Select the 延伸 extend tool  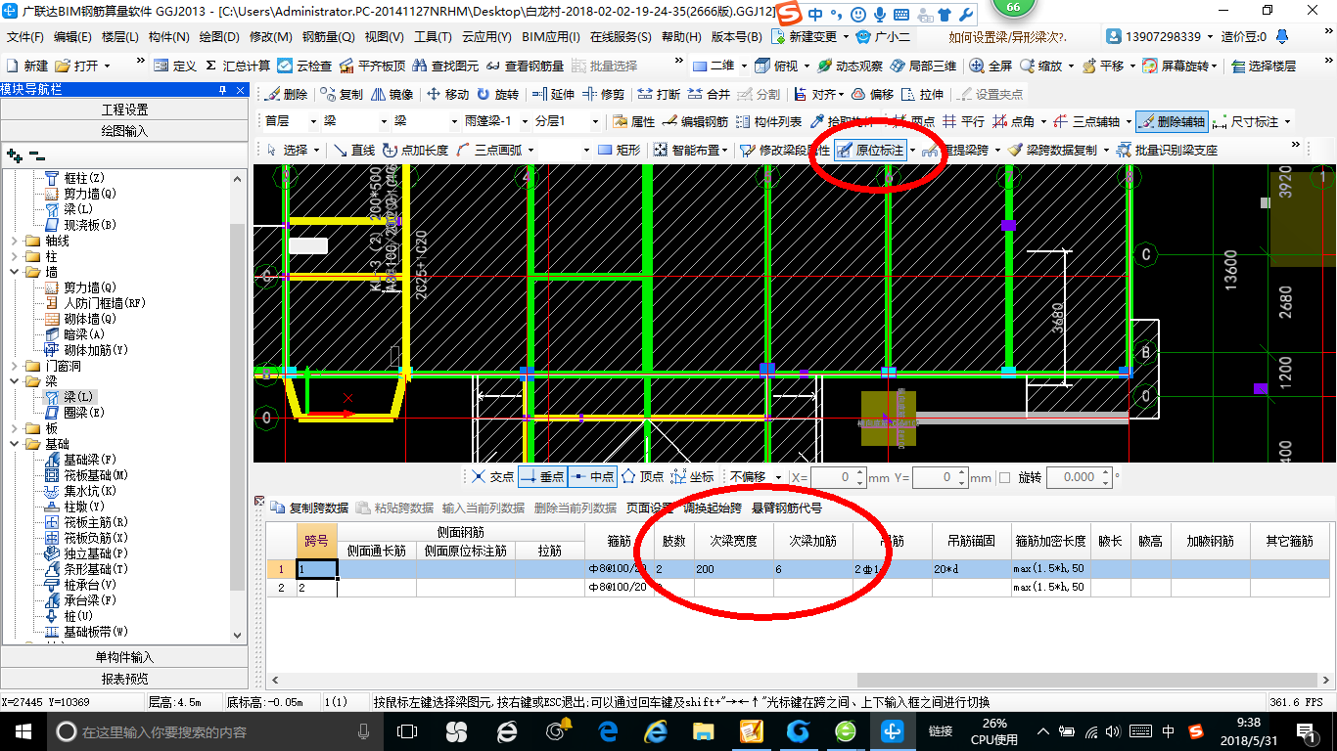pos(553,95)
